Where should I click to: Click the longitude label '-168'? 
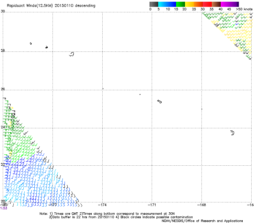click(x=202, y=205)
